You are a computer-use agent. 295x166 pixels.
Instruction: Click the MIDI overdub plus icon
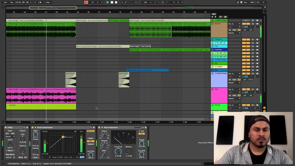pos(122,2)
